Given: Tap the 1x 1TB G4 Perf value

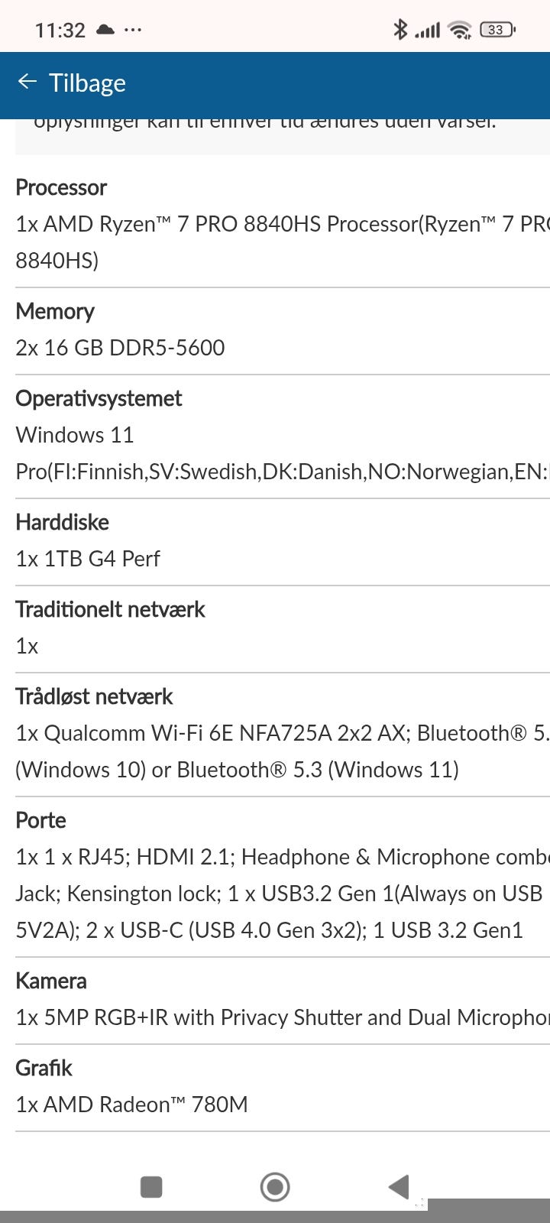Looking at the screenshot, I should [88, 559].
